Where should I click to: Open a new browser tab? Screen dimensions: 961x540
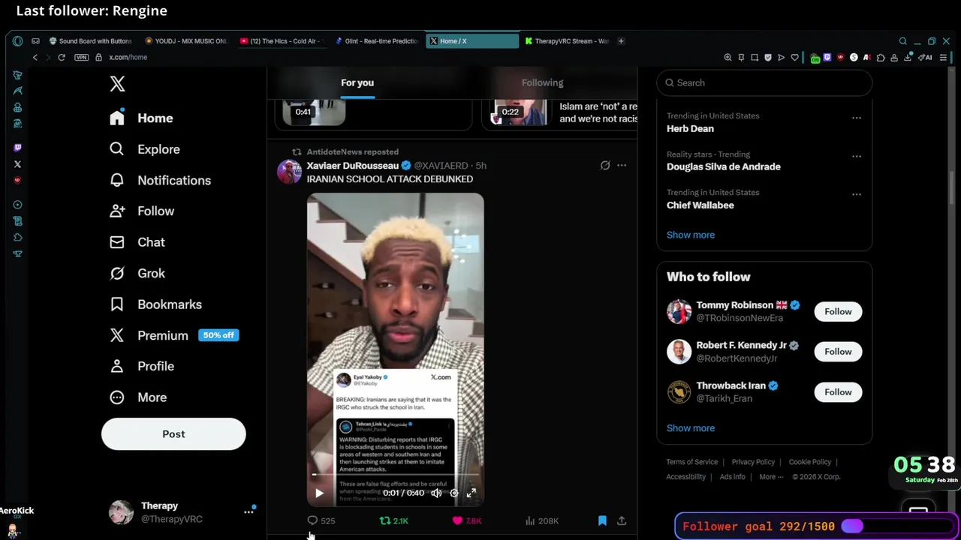(621, 41)
